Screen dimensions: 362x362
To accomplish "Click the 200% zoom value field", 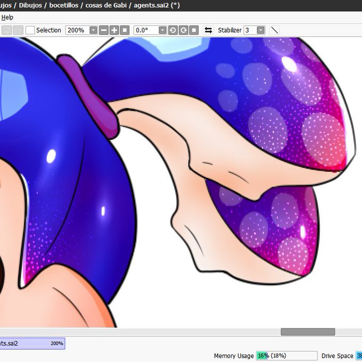I will [x=78, y=30].
